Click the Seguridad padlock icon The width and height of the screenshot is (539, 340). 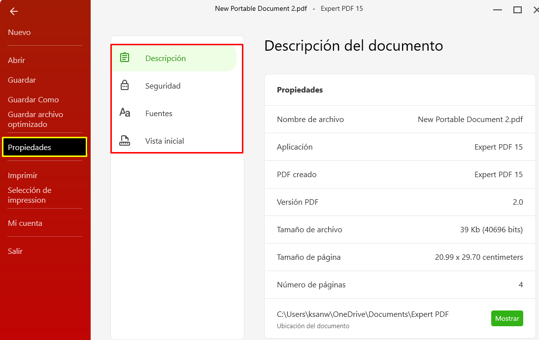125,85
